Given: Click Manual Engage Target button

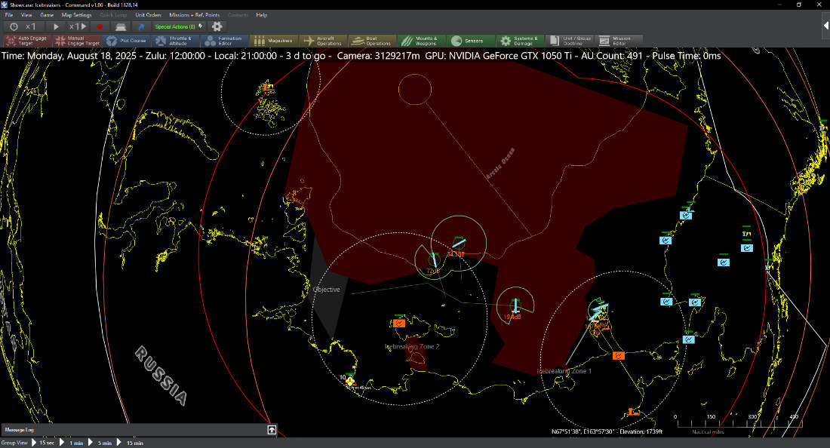Looking at the screenshot, I should coord(77,41).
